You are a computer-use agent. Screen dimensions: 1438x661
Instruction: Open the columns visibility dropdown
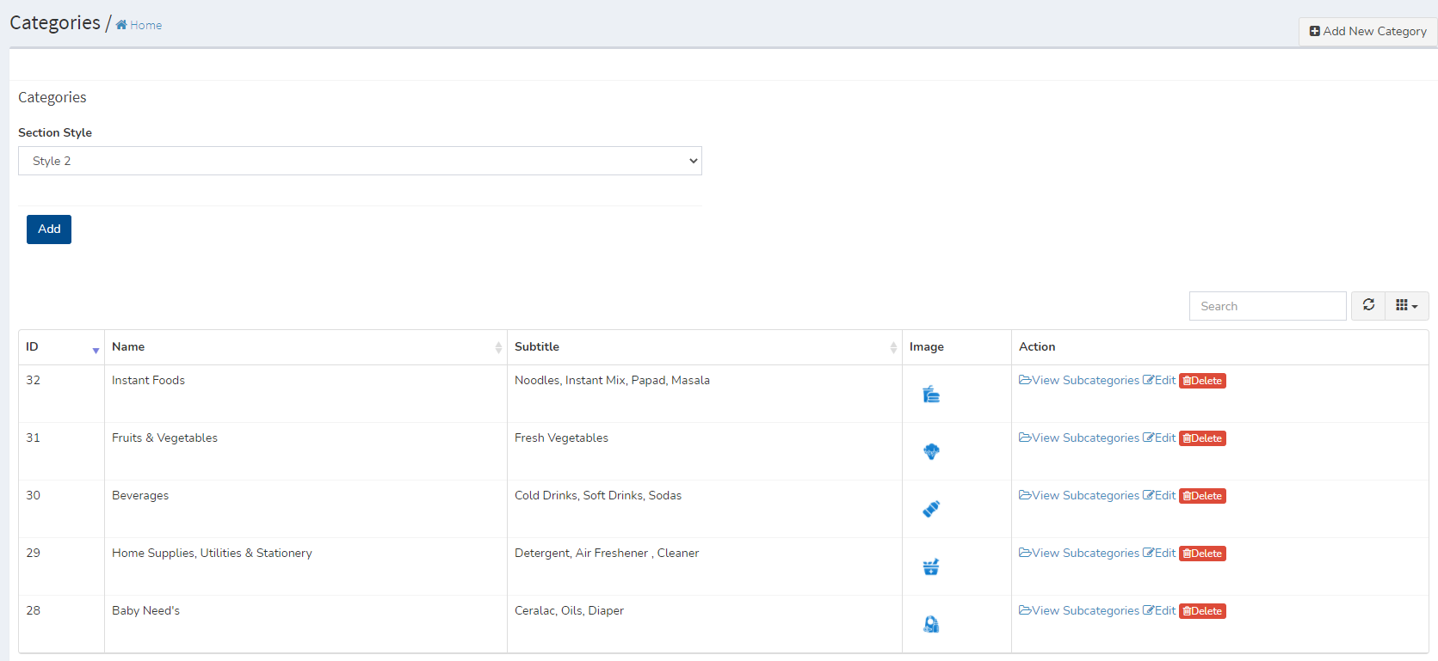tap(1407, 305)
